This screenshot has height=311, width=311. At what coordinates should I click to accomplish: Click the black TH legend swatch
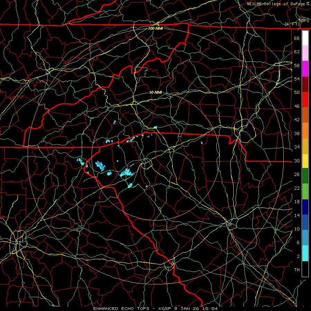pyautogui.click(x=305, y=269)
